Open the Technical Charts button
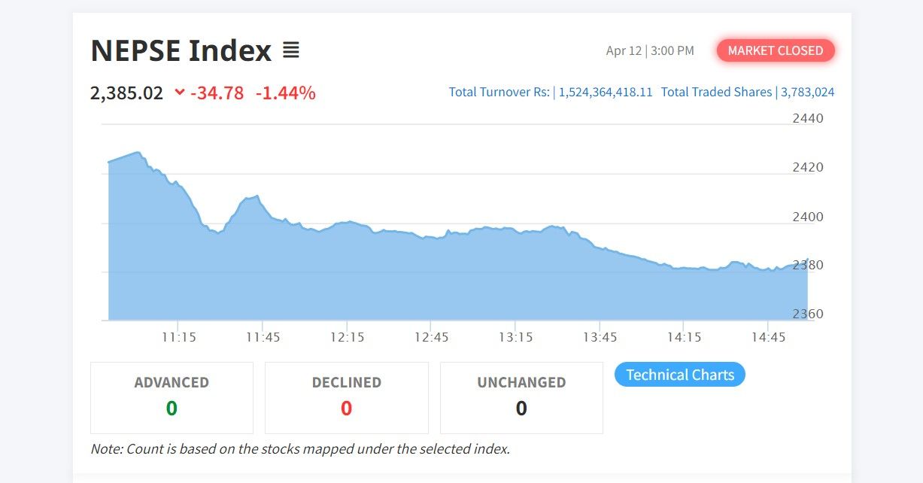The height and width of the screenshot is (483, 923). click(x=679, y=375)
